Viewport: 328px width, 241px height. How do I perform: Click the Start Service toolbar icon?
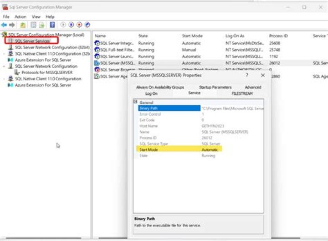(63, 25)
